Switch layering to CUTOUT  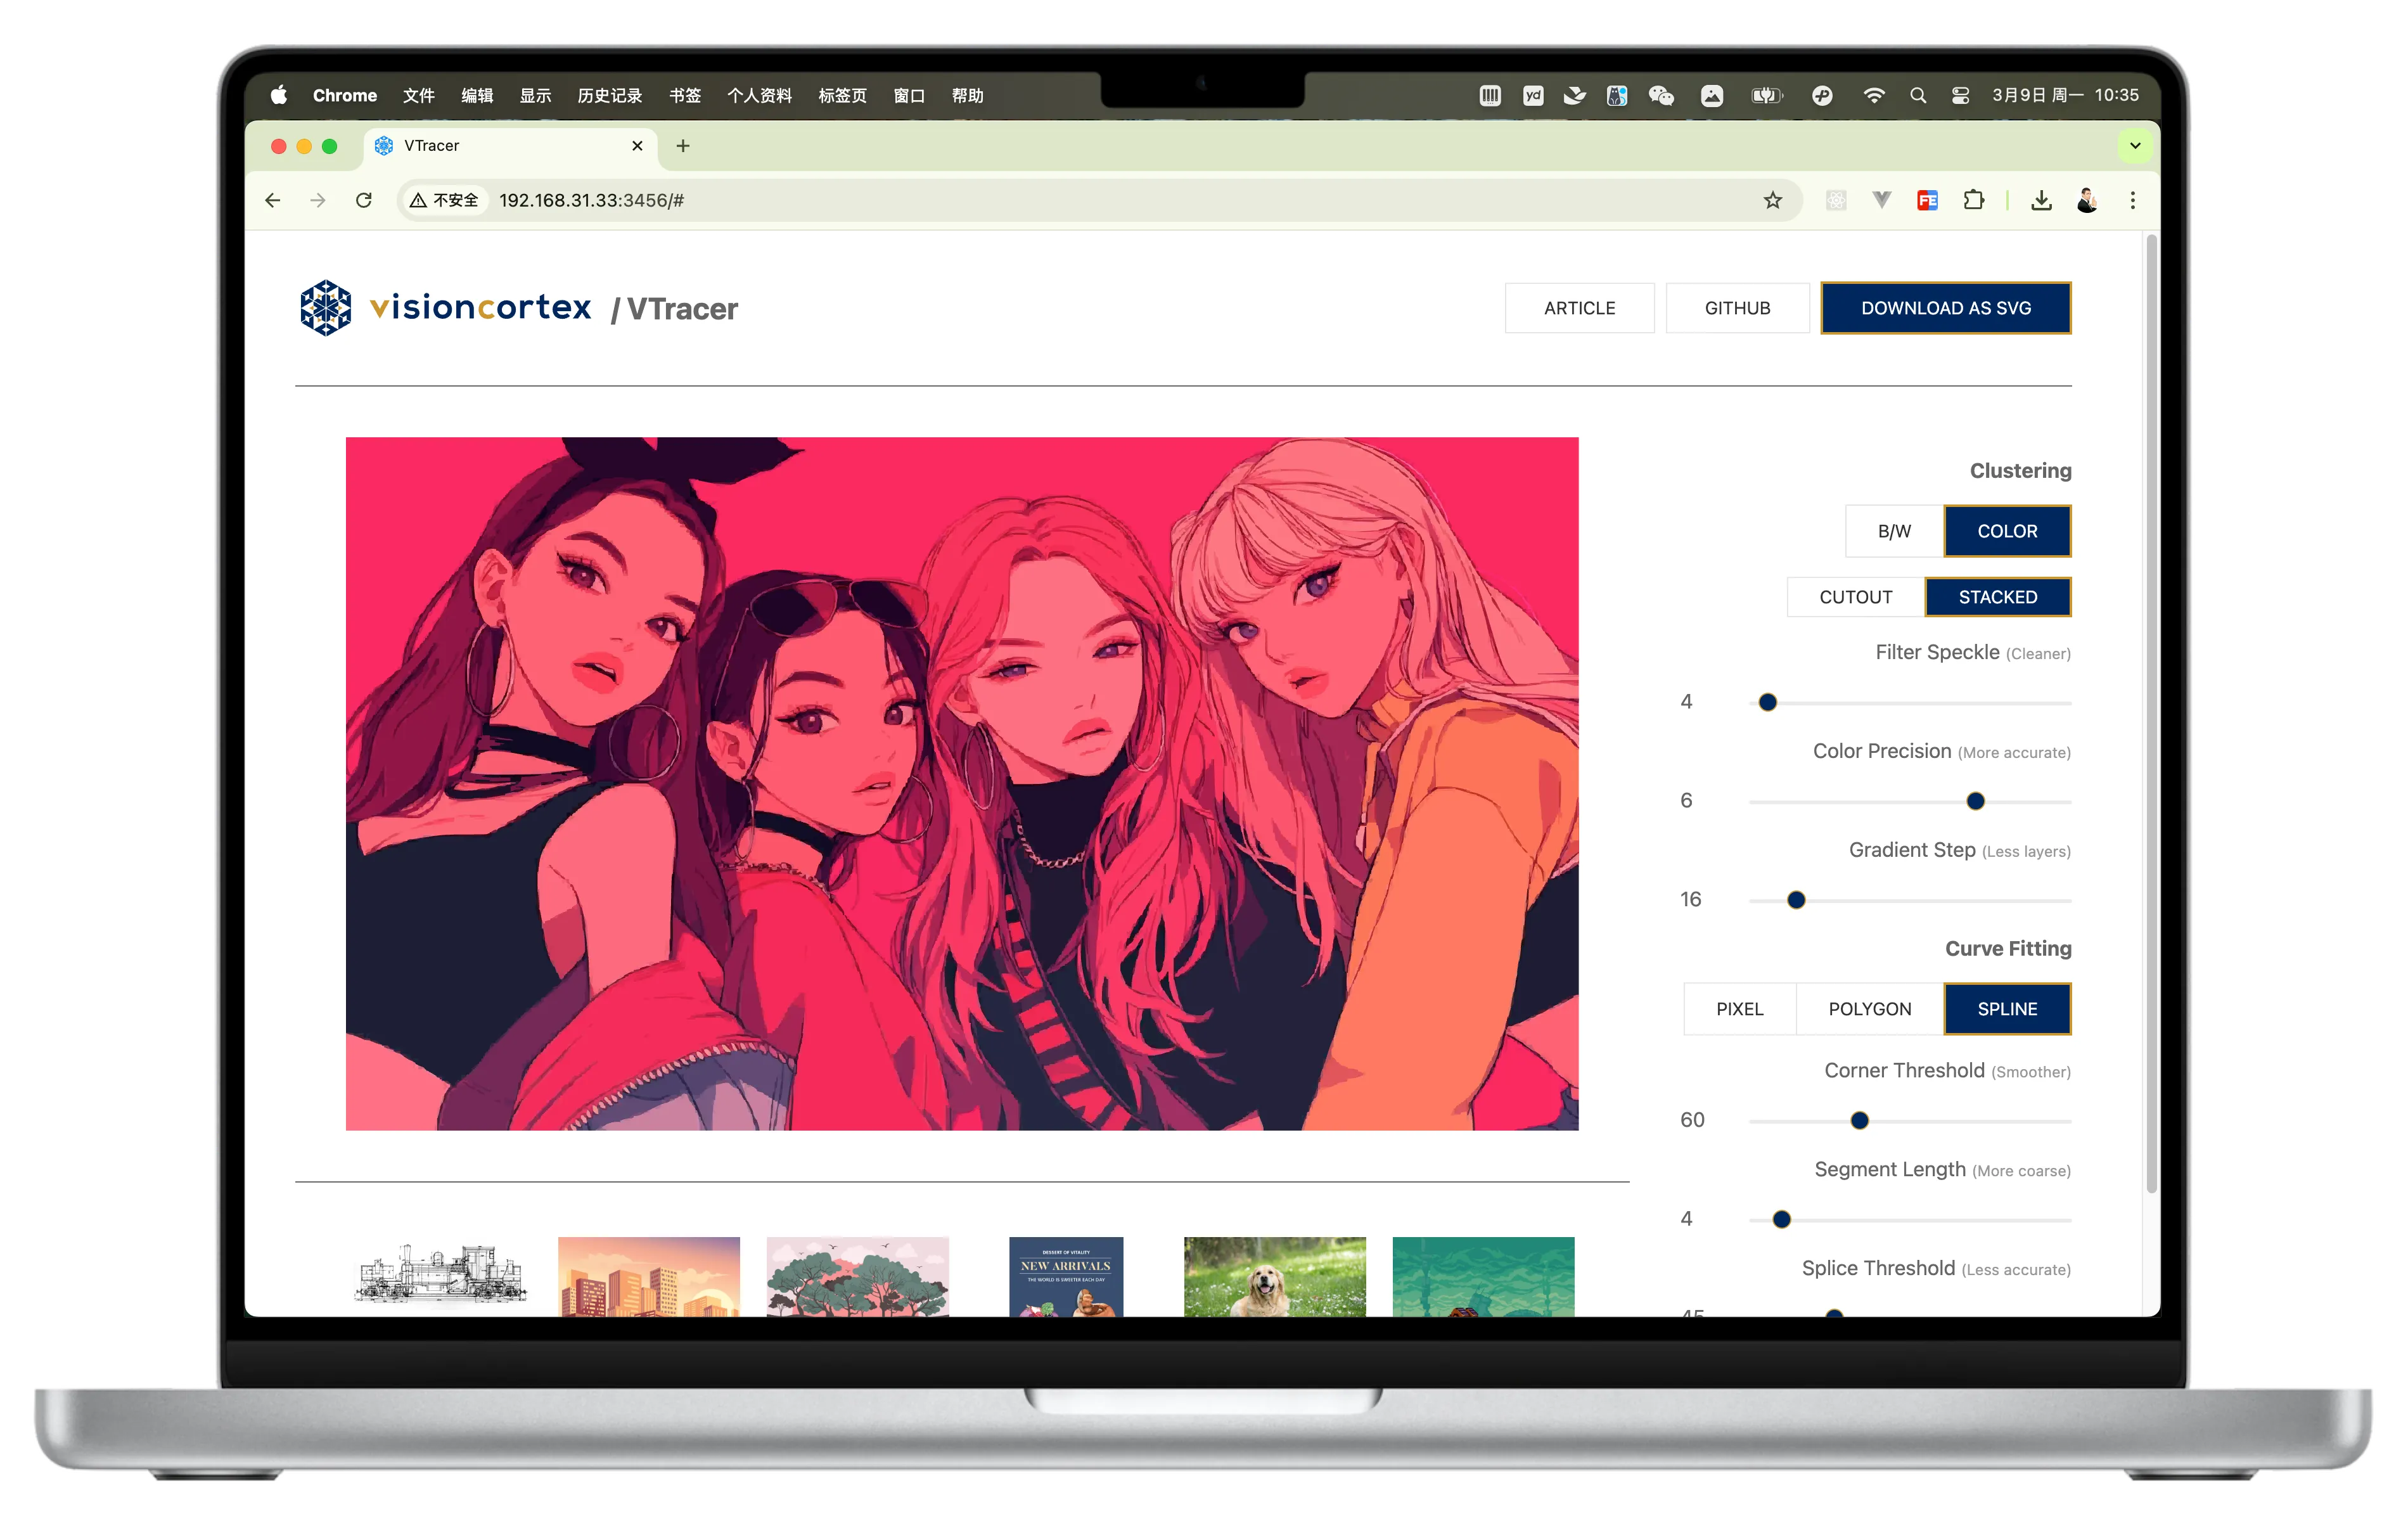tap(1856, 597)
